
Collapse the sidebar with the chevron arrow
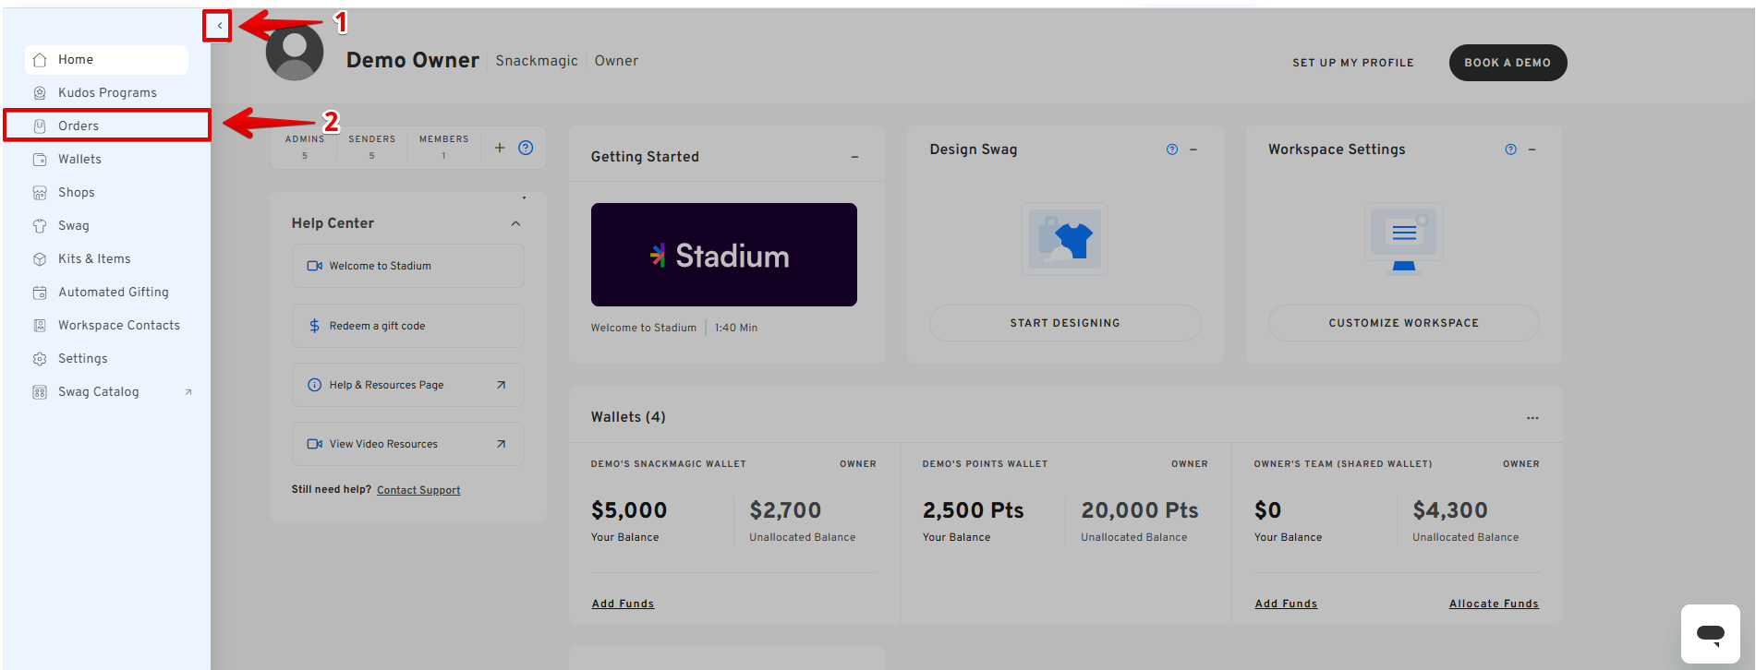click(219, 26)
